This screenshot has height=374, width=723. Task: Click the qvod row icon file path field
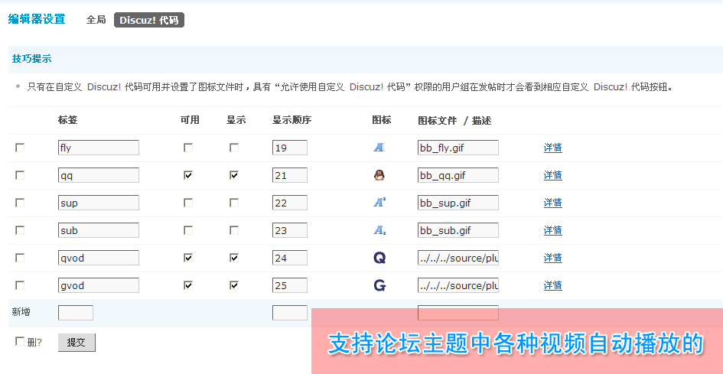pos(458,258)
